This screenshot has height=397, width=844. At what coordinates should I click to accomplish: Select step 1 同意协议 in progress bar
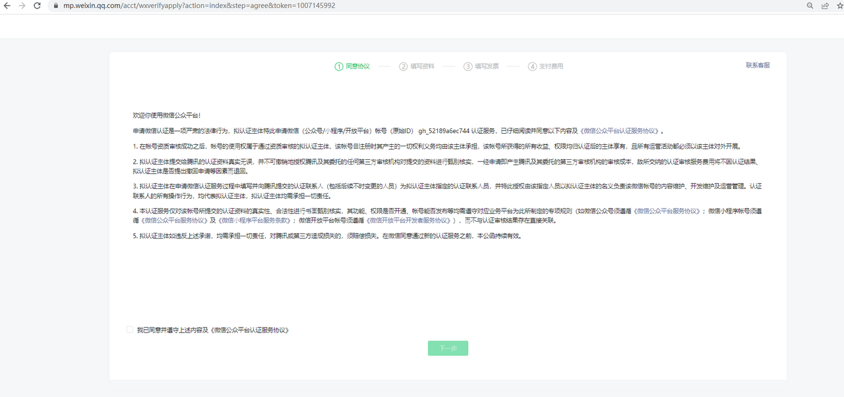352,66
